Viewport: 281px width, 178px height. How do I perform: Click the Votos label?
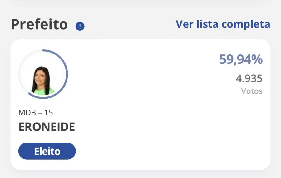click(x=252, y=91)
